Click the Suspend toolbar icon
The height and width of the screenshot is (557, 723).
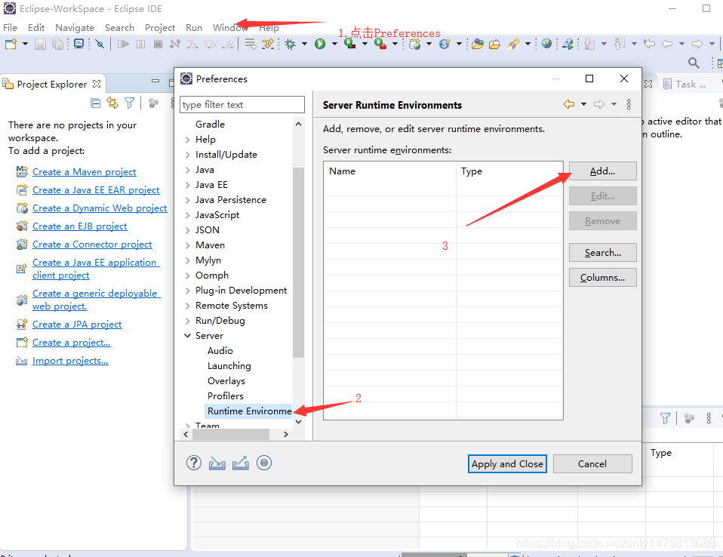coord(141,45)
